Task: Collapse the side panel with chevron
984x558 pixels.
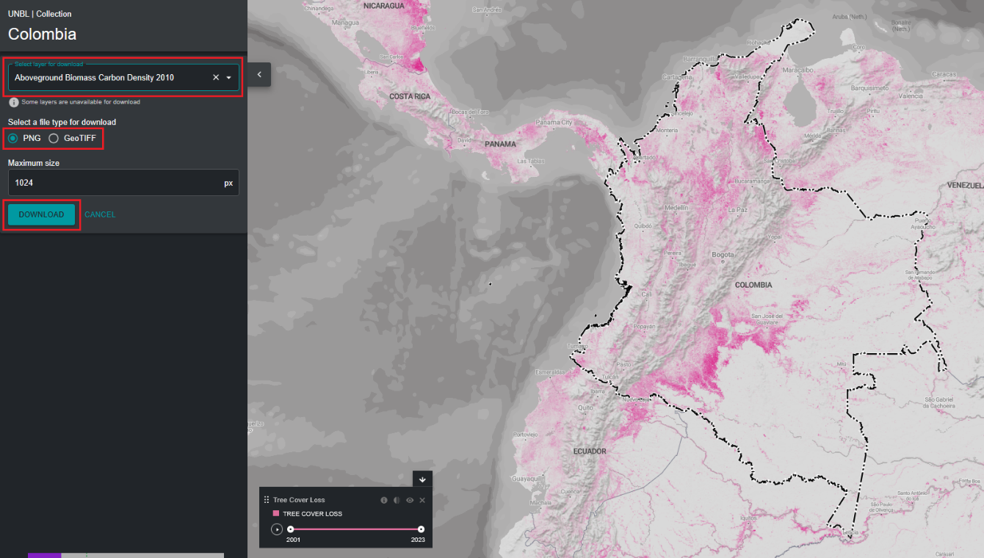Action: (x=259, y=74)
